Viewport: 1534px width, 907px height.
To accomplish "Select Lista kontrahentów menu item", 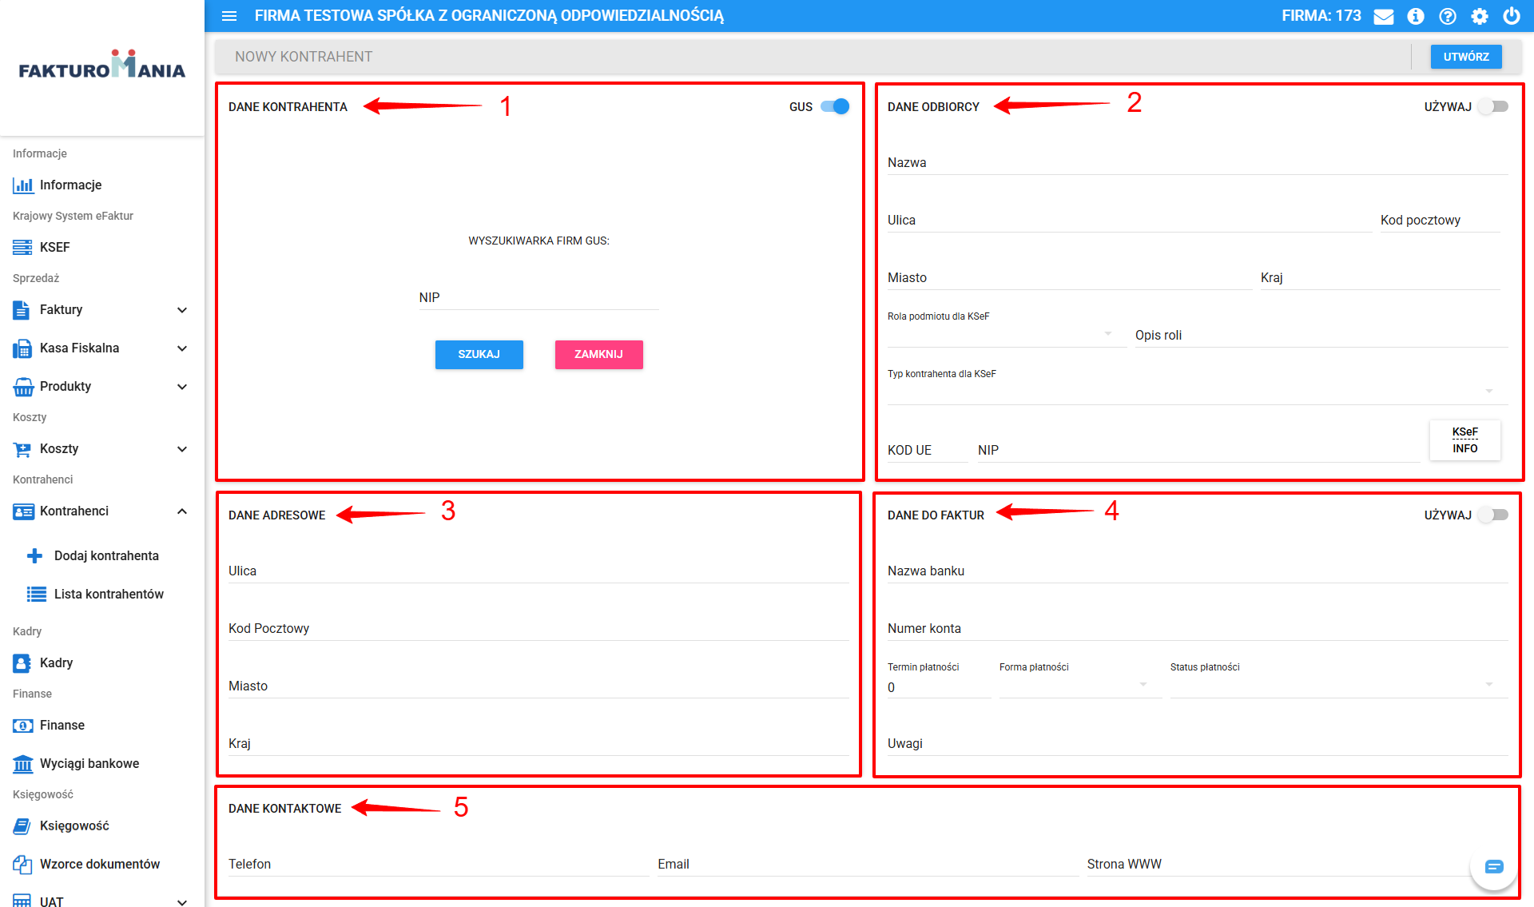I will [x=109, y=594].
